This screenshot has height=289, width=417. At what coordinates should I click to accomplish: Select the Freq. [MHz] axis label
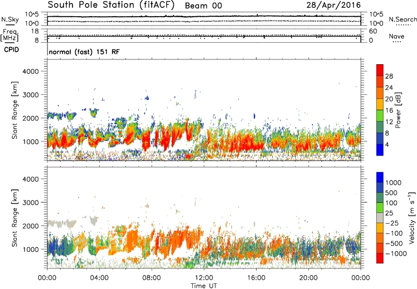pos(9,35)
